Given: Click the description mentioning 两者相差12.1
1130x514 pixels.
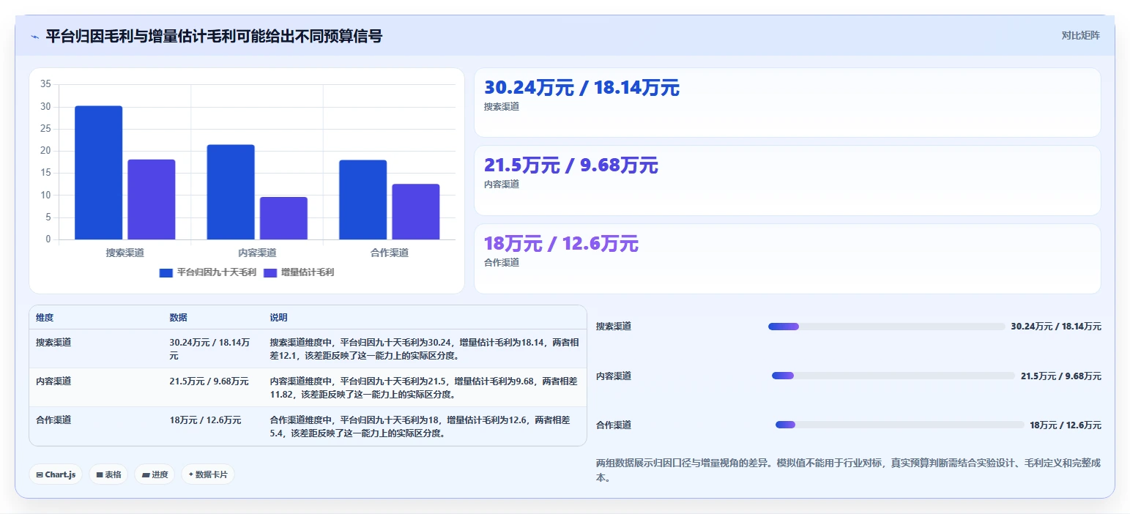Looking at the screenshot, I should click(x=424, y=349).
